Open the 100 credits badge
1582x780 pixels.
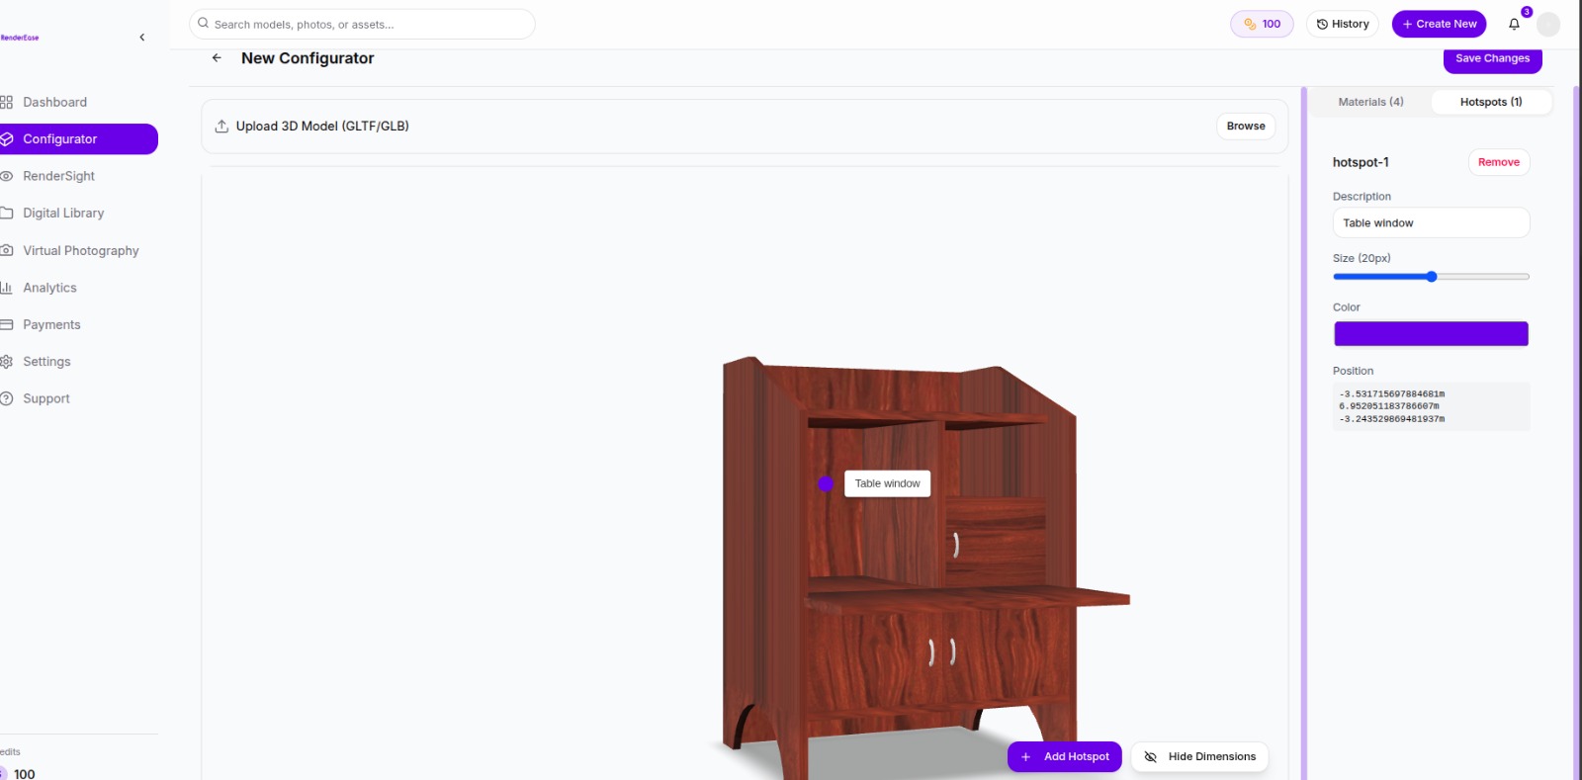coord(1262,24)
